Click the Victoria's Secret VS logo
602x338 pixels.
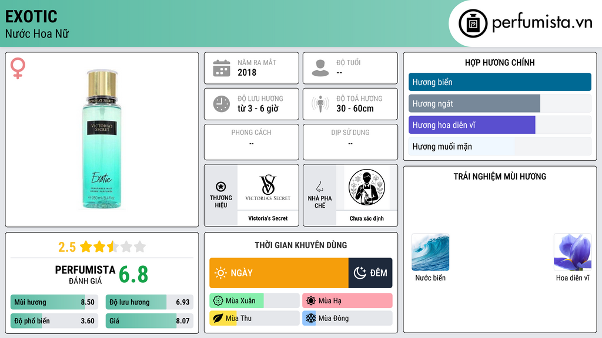pyautogui.click(x=268, y=187)
